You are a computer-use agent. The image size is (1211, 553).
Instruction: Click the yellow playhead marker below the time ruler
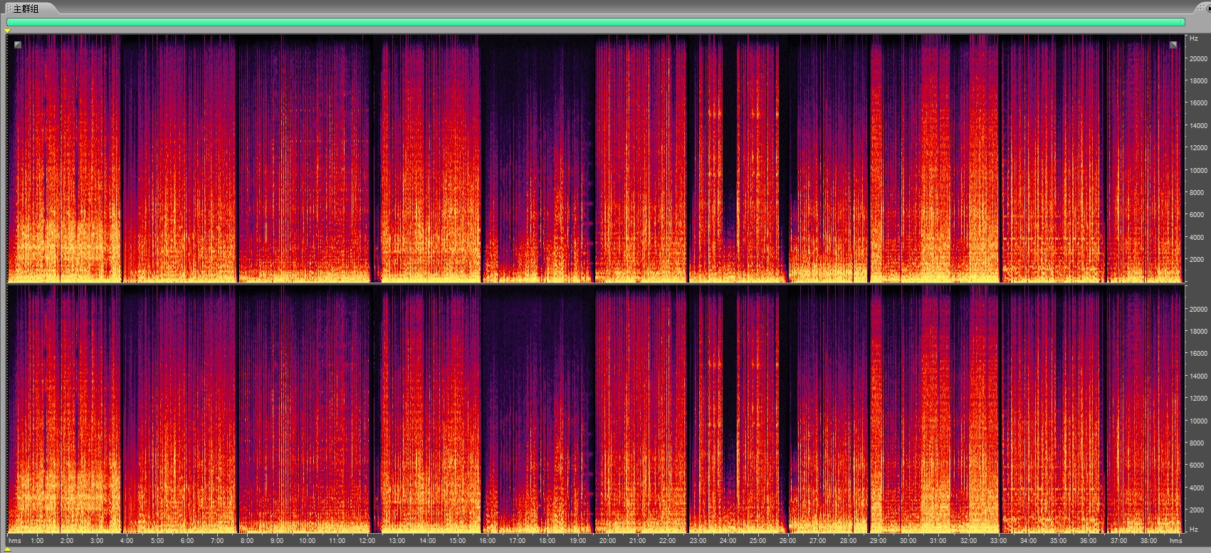pyautogui.click(x=8, y=548)
